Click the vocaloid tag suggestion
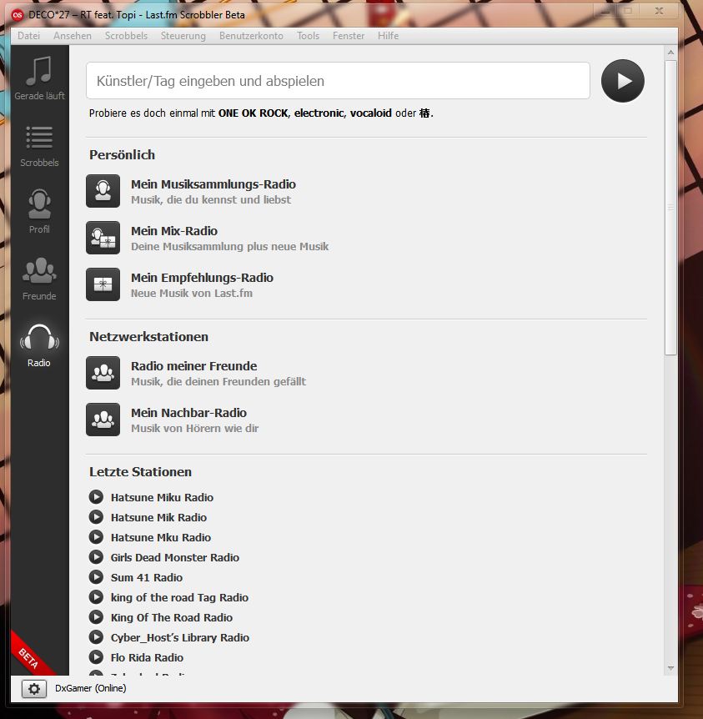703x719 pixels. (370, 113)
